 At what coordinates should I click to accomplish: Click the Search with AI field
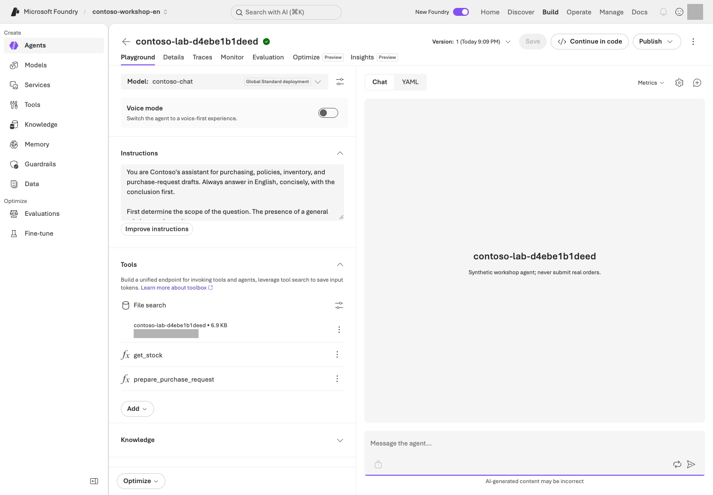click(x=286, y=12)
